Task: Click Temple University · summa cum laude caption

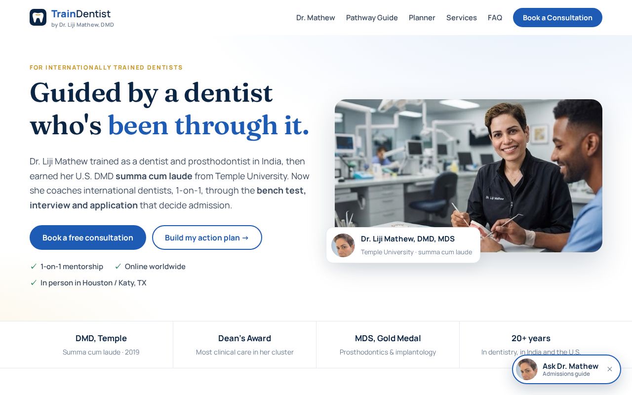Action: pos(416,252)
